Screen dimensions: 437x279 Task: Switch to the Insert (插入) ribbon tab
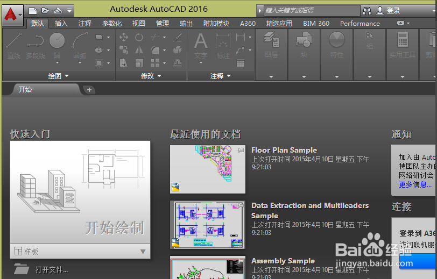[x=61, y=24]
